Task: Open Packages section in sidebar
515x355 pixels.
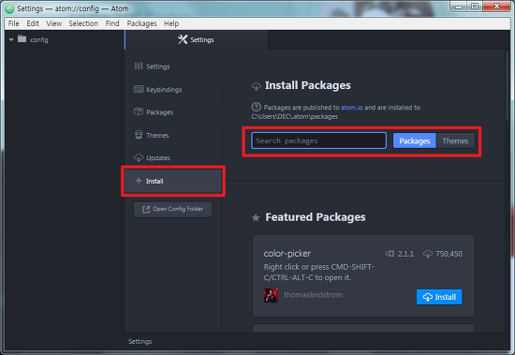Action: pyautogui.click(x=159, y=112)
